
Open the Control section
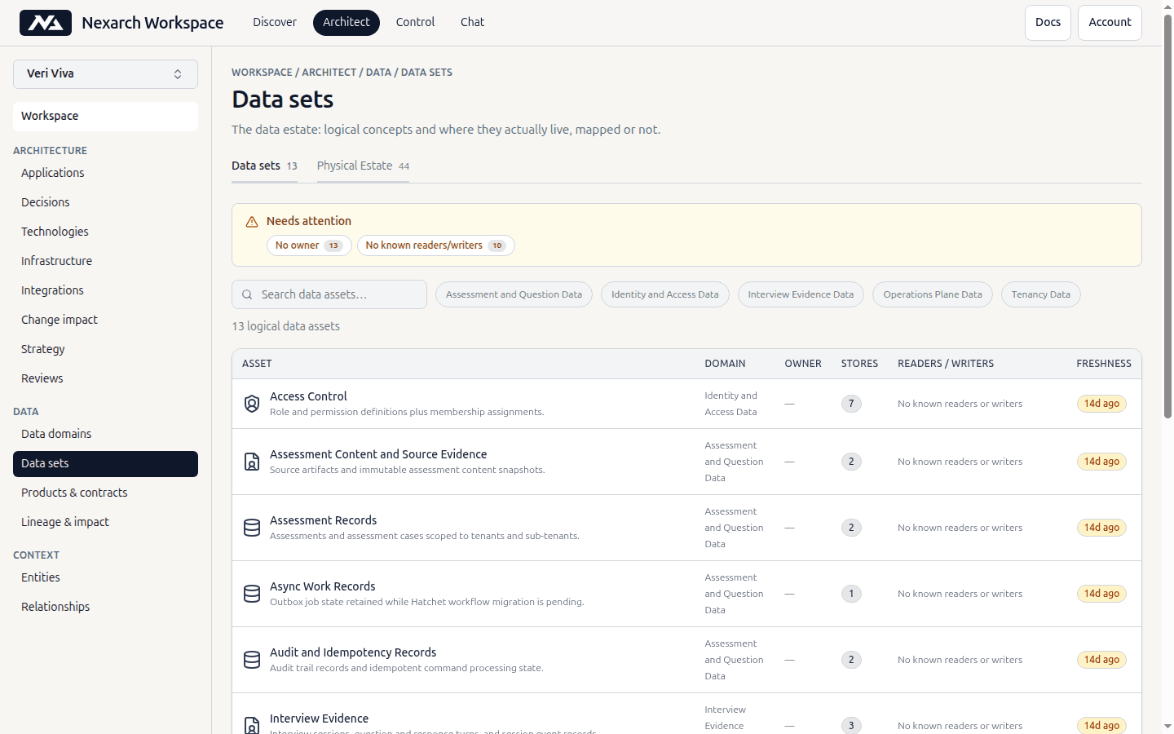(x=415, y=23)
